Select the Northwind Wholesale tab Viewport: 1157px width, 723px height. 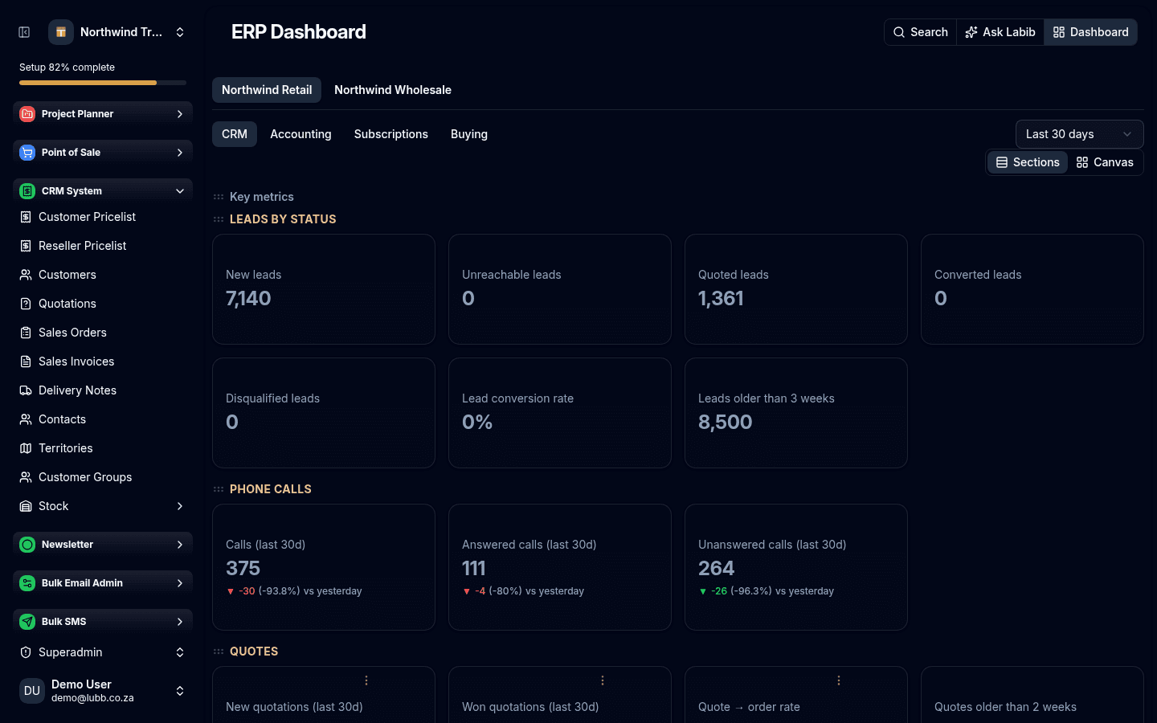coord(393,90)
